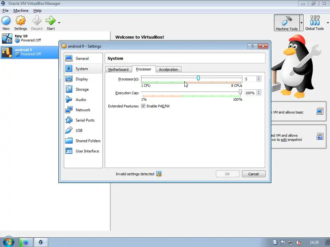
Task: Click the Details tool icon in welcome pane
Action: click(320, 111)
